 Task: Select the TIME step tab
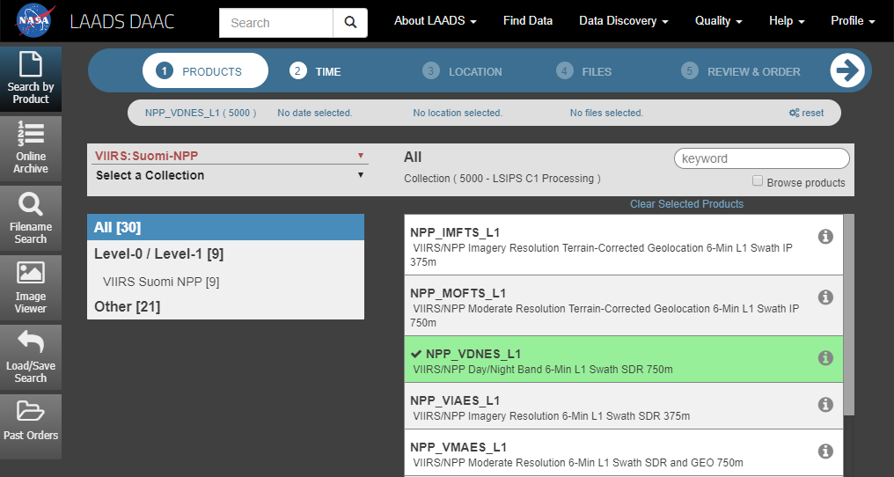coord(315,71)
